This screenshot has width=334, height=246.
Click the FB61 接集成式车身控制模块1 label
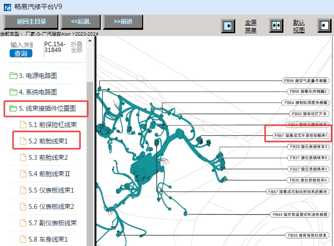301,136
